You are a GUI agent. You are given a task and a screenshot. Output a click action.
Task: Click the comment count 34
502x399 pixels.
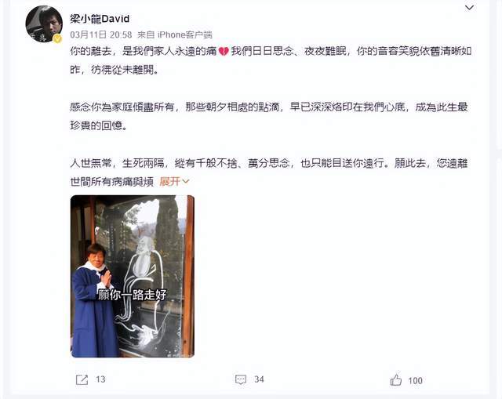tap(259, 379)
